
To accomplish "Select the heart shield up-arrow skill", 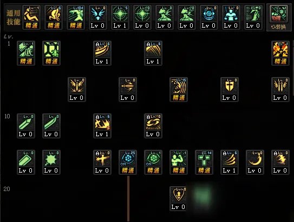I will tap(178, 199).
